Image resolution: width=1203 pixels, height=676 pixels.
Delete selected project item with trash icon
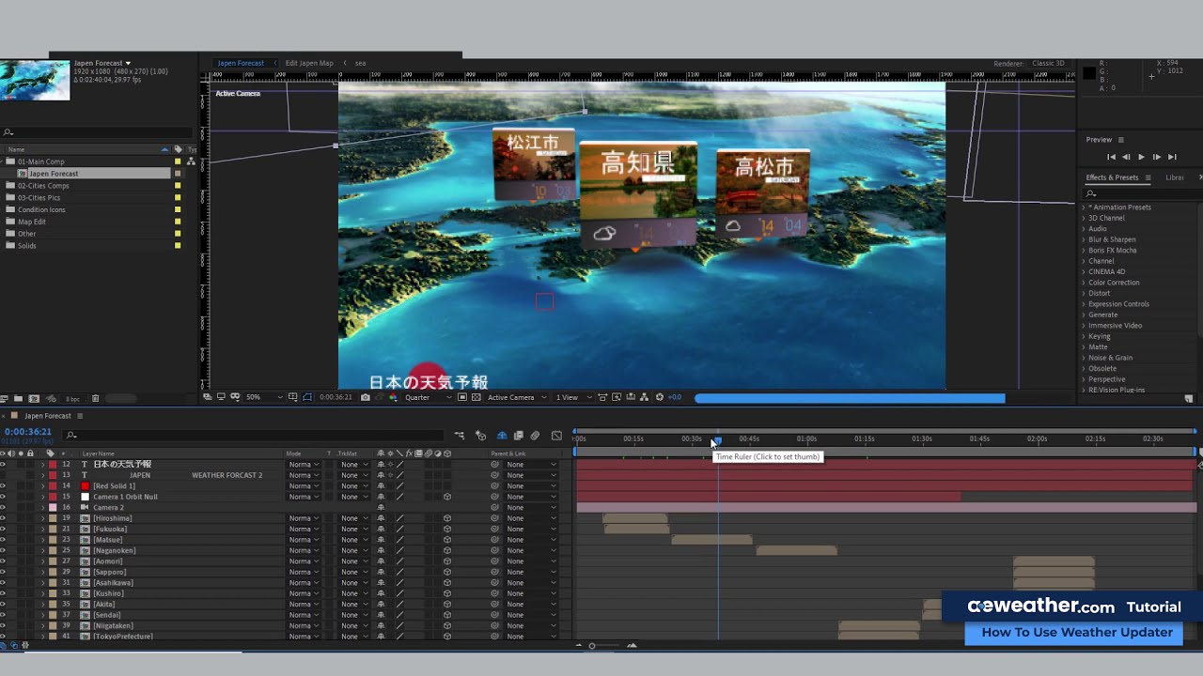[x=95, y=399]
